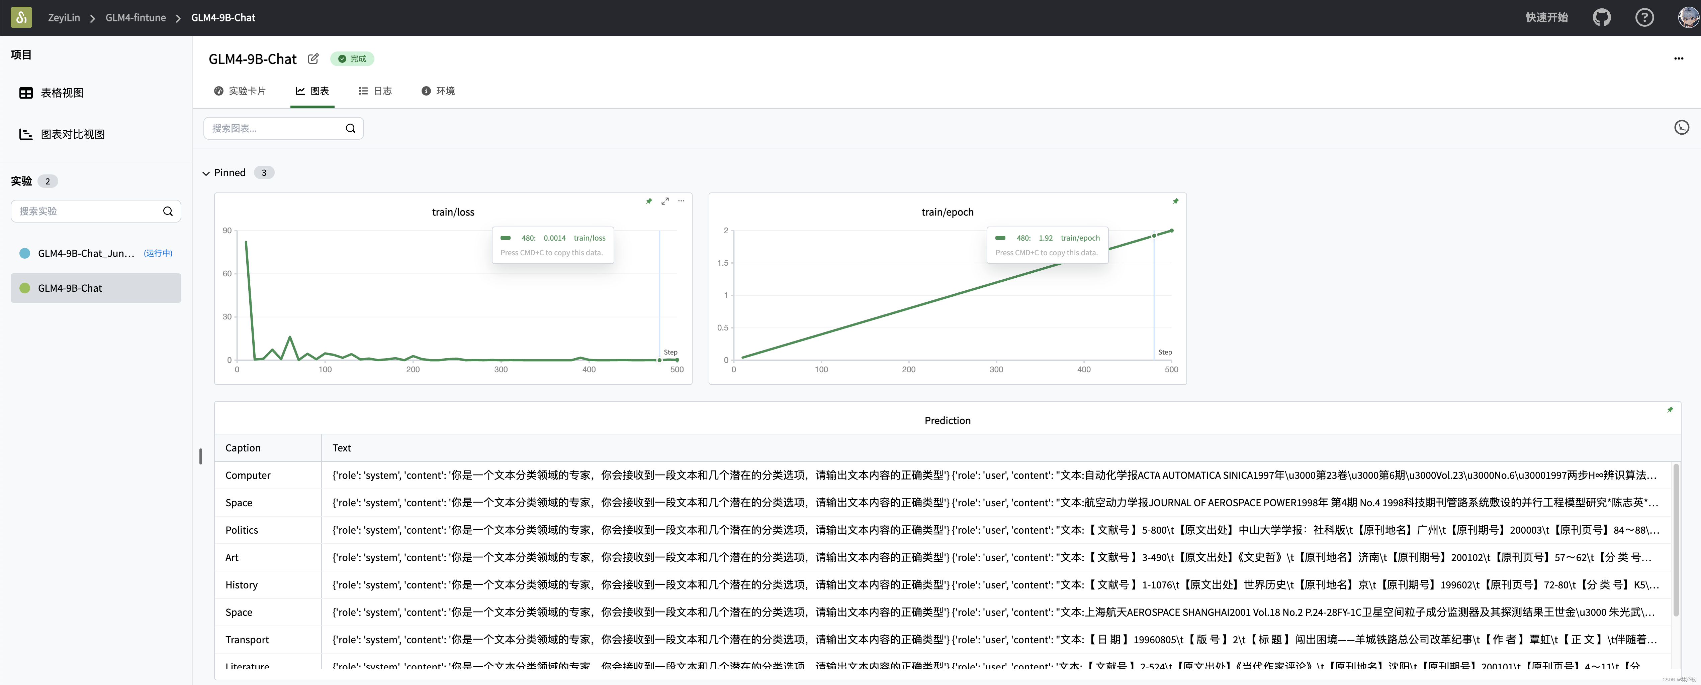Click the search icon in chart search
The width and height of the screenshot is (1701, 685).
(351, 129)
